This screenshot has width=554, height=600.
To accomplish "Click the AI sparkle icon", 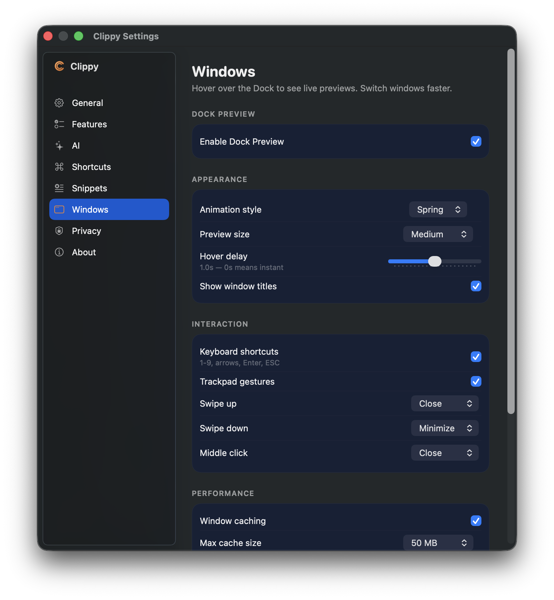I will click(x=59, y=146).
